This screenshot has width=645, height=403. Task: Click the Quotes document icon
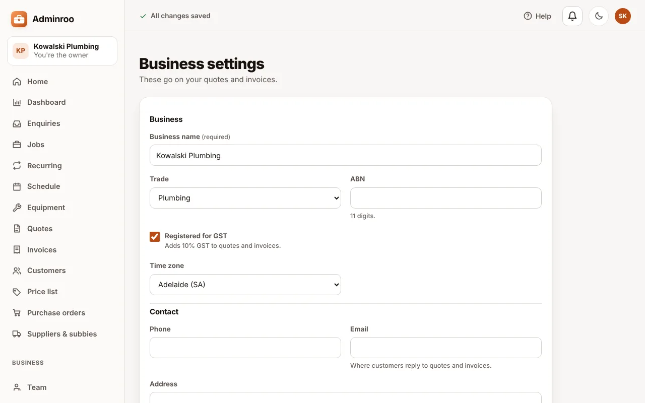click(17, 229)
